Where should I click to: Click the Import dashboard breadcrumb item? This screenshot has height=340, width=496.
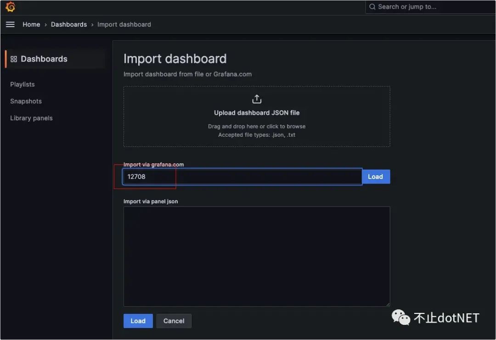pos(124,24)
